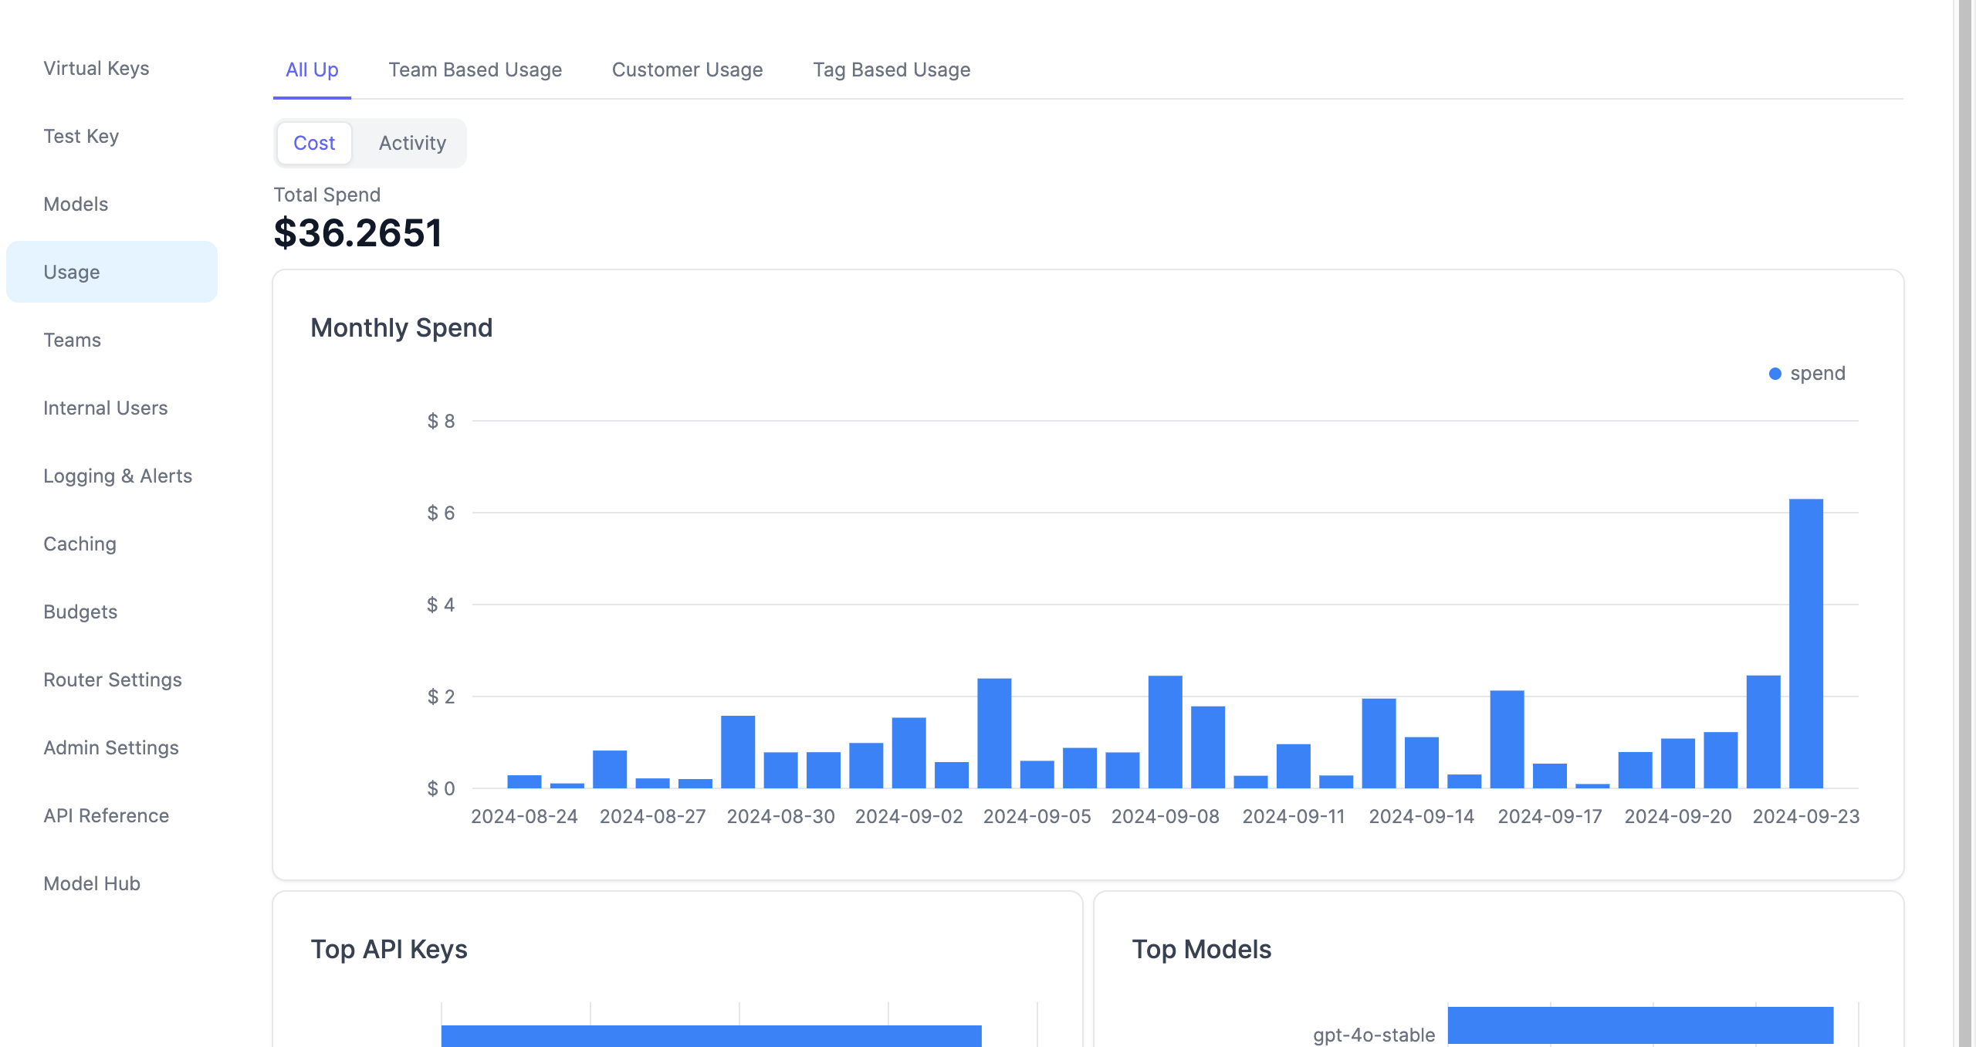Open Model Hub page

pos(92,883)
